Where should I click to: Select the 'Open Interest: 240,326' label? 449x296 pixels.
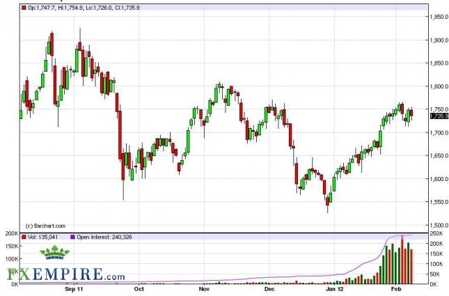104,237
